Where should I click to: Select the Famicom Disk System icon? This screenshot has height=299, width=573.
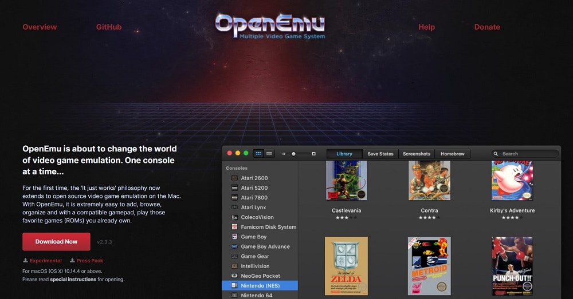234,227
